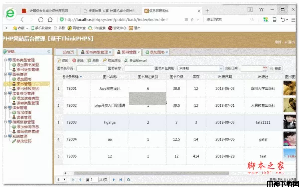Click the 查询 search button
299x187 pixels.
point(276,69)
